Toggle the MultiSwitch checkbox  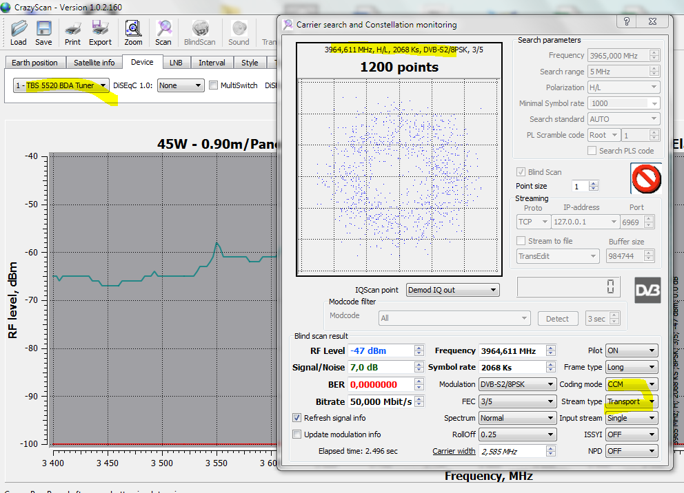[214, 85]
